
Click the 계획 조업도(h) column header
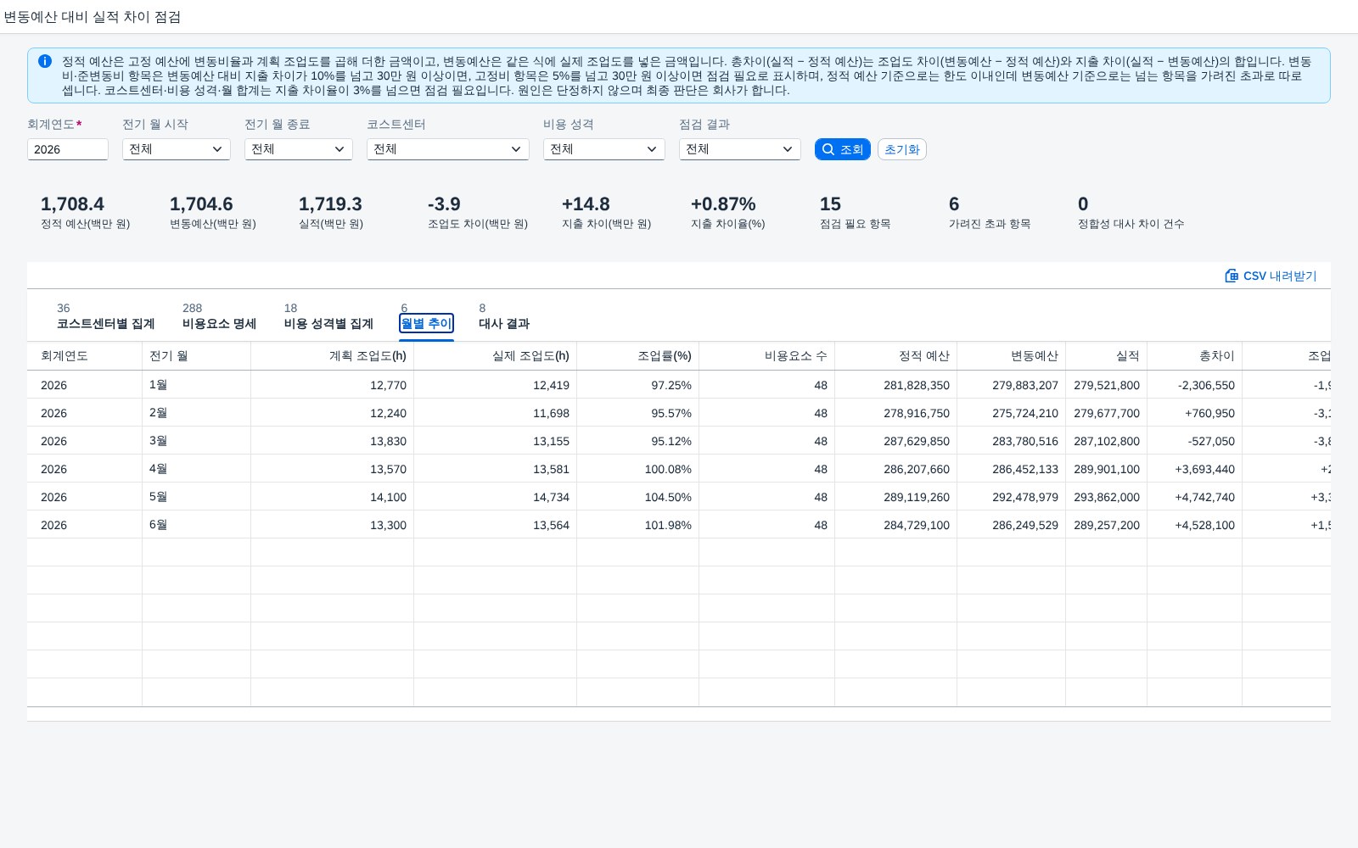333,356
